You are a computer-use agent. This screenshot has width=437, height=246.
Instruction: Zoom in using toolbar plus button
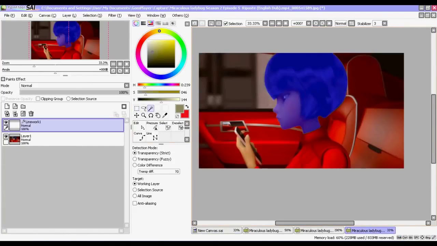coord(279,23)
